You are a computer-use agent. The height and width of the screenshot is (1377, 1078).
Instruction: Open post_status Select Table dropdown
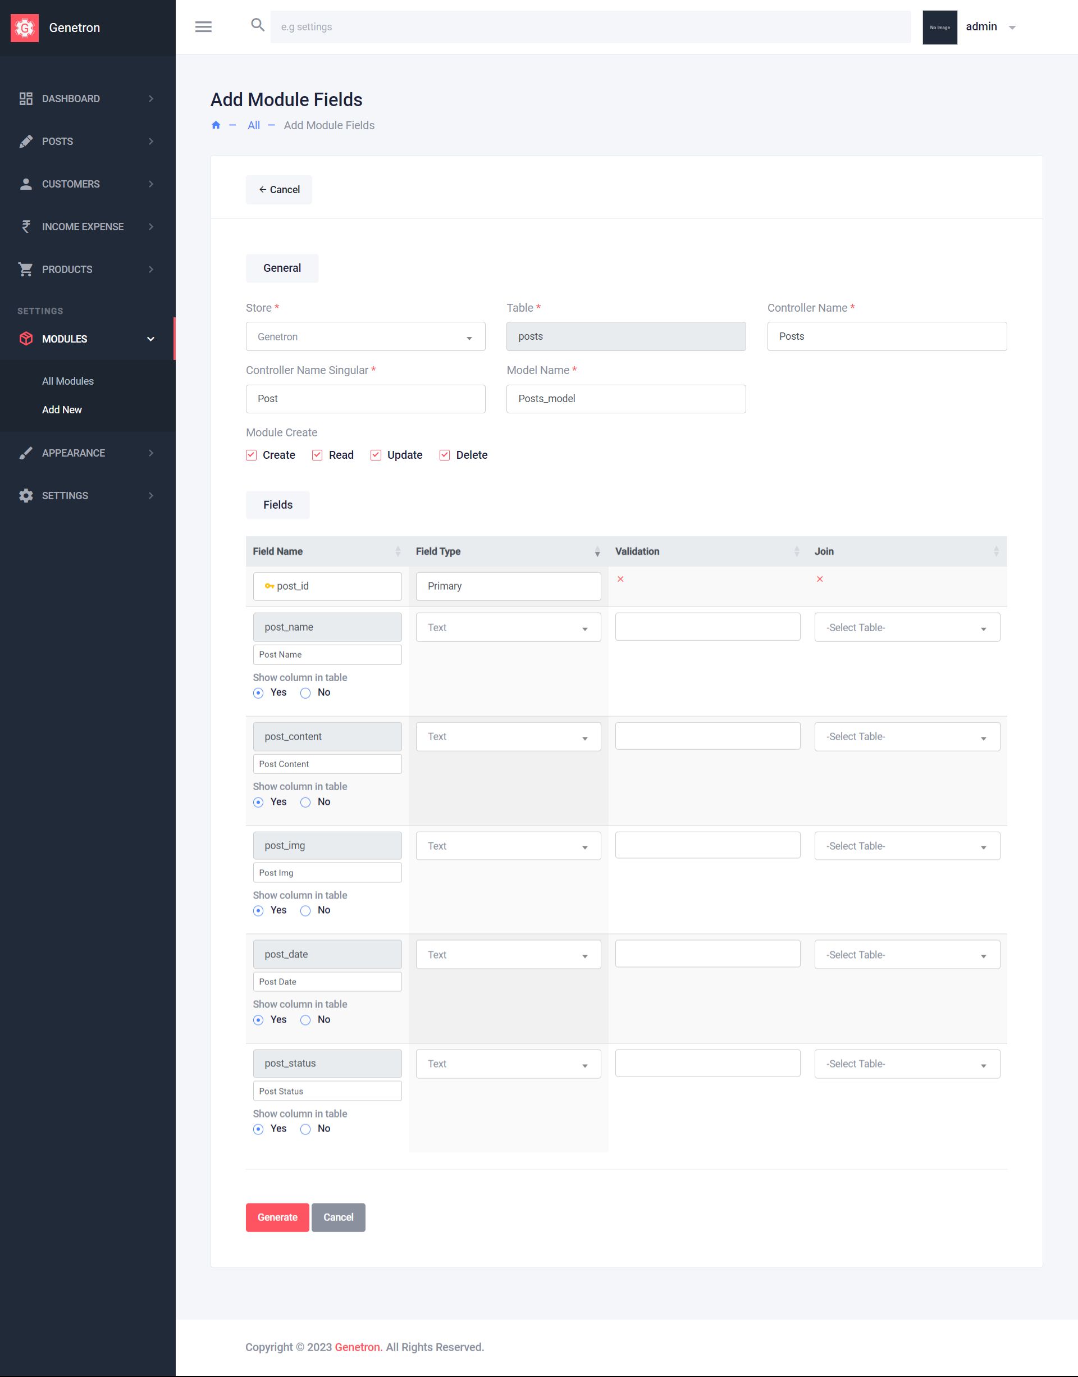906,1064
